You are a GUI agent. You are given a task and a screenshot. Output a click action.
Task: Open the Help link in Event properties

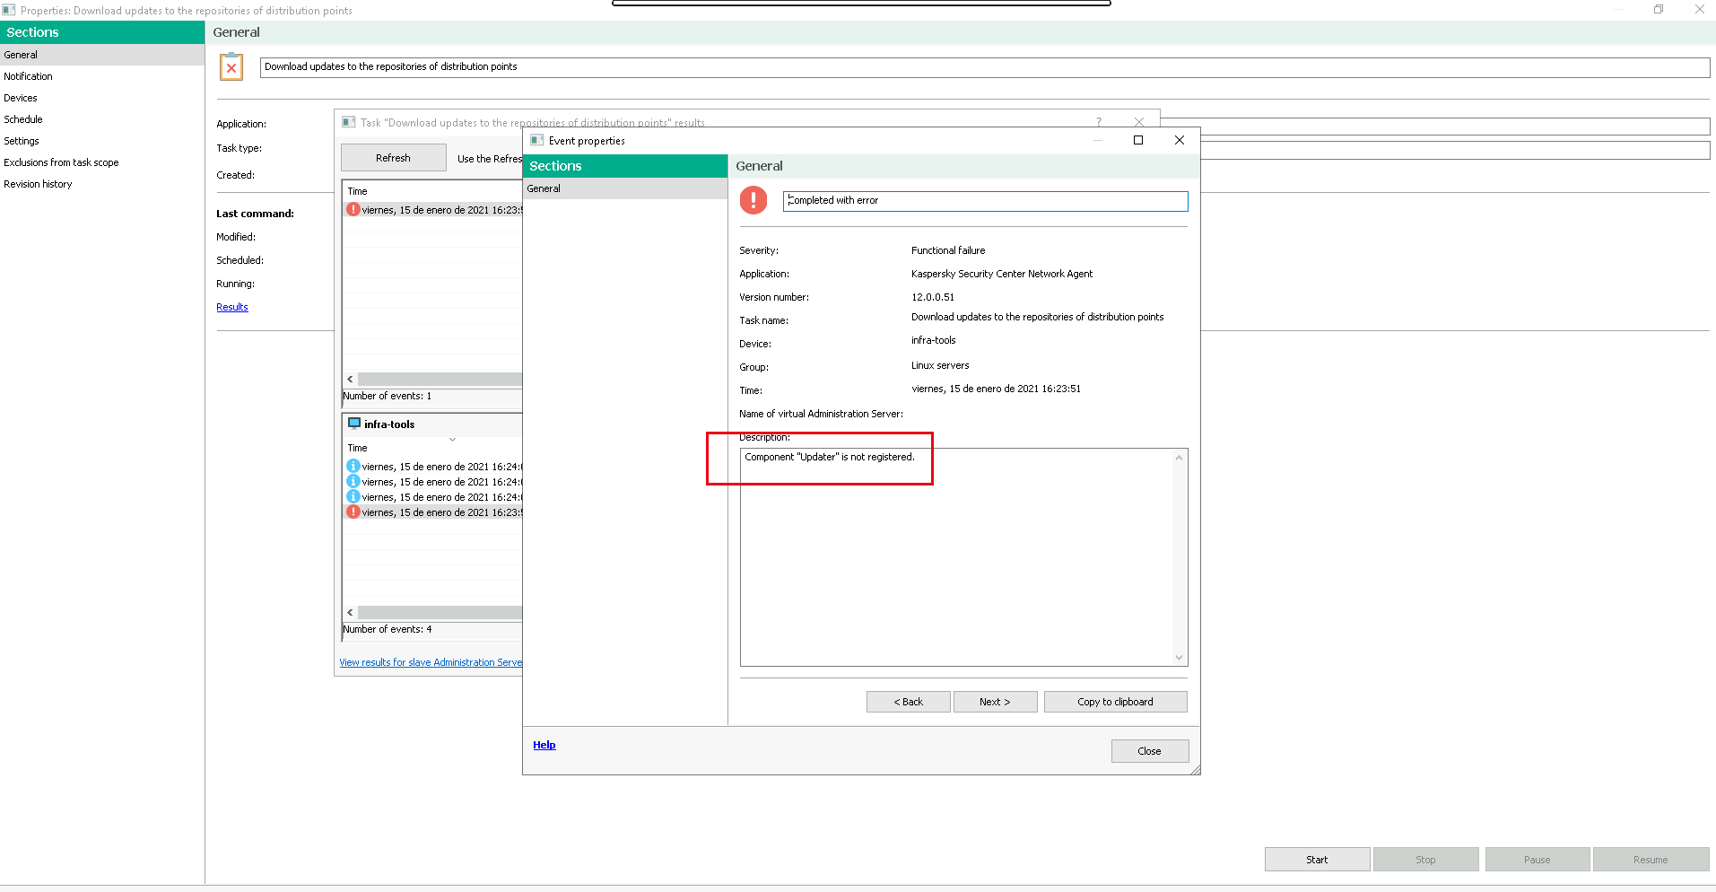click(544, 745)
